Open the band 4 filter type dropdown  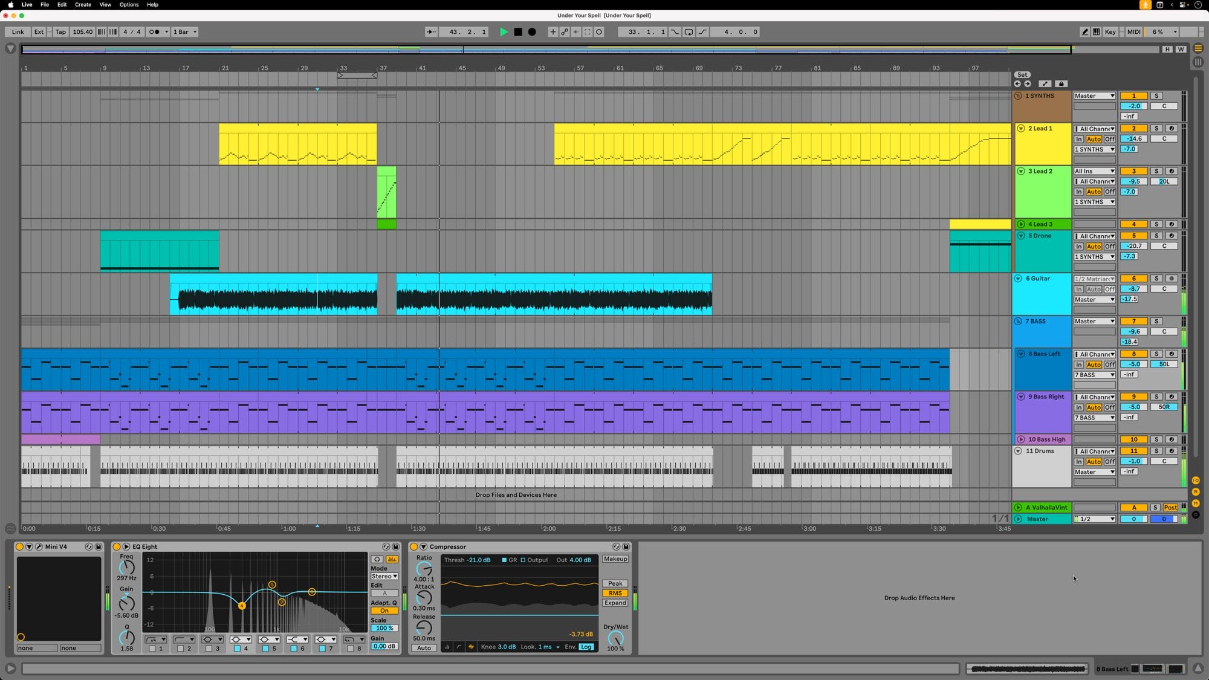(240, 640)
